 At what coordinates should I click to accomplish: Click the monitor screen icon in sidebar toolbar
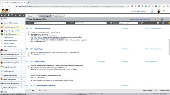(12, 15)
